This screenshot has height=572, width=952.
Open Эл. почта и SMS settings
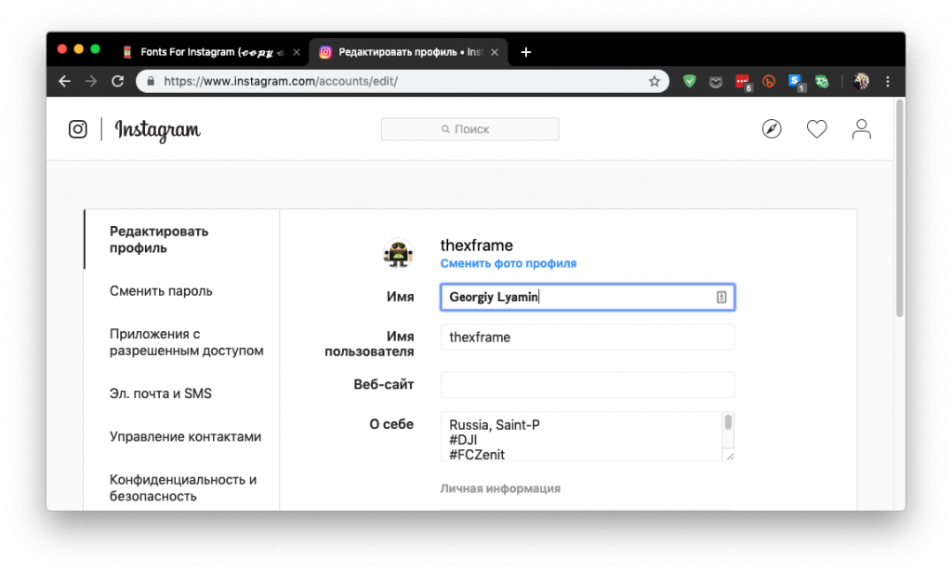pos(161,393)
